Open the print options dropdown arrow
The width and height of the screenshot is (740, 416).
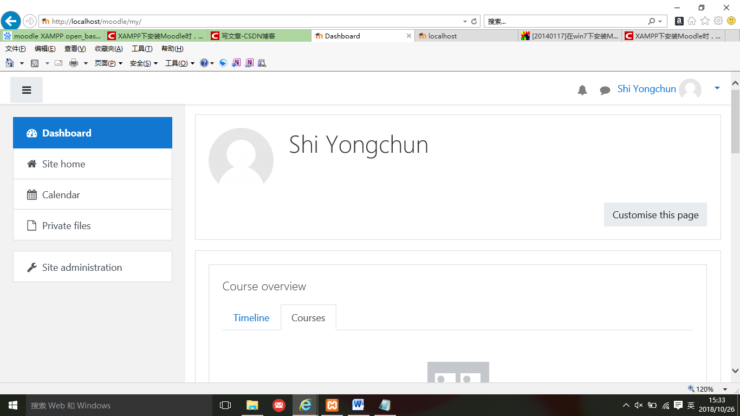click(x=85, y=63)
